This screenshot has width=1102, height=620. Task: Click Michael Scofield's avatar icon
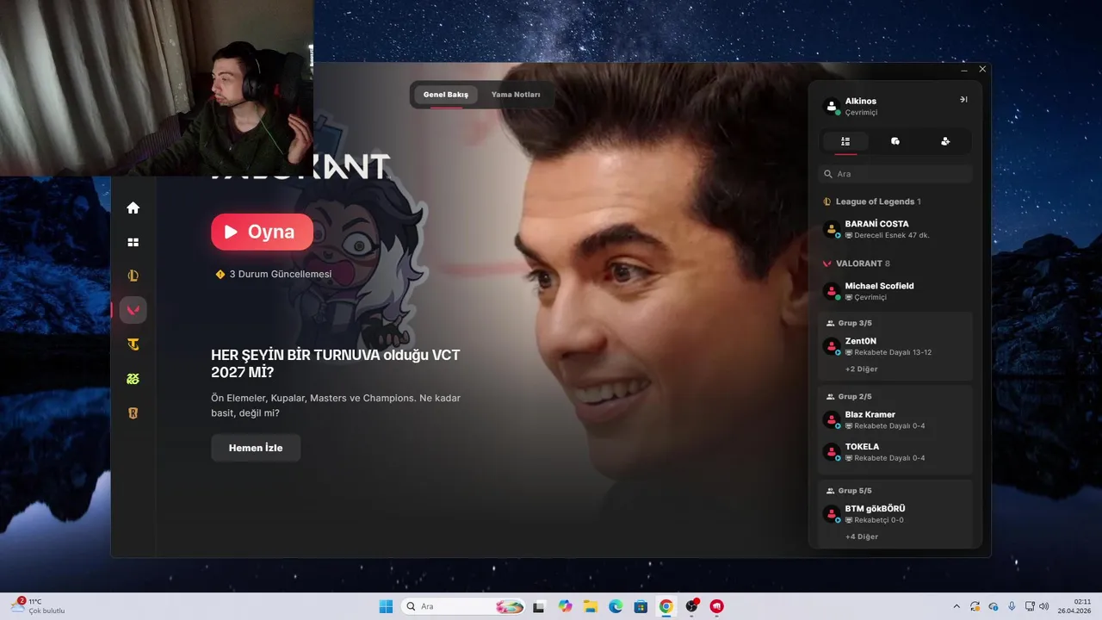832,291
